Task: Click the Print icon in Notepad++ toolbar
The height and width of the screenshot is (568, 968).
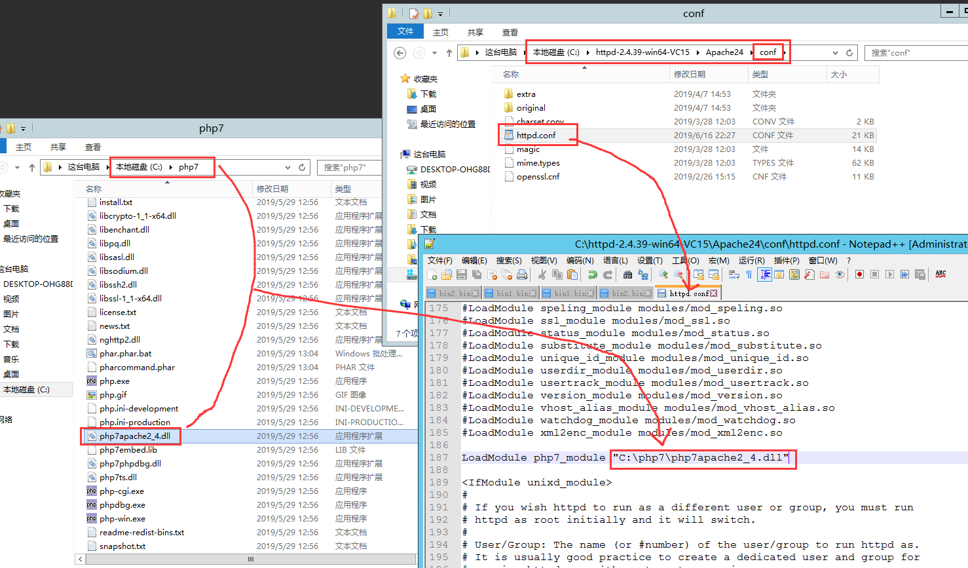Action: (522, 275)
